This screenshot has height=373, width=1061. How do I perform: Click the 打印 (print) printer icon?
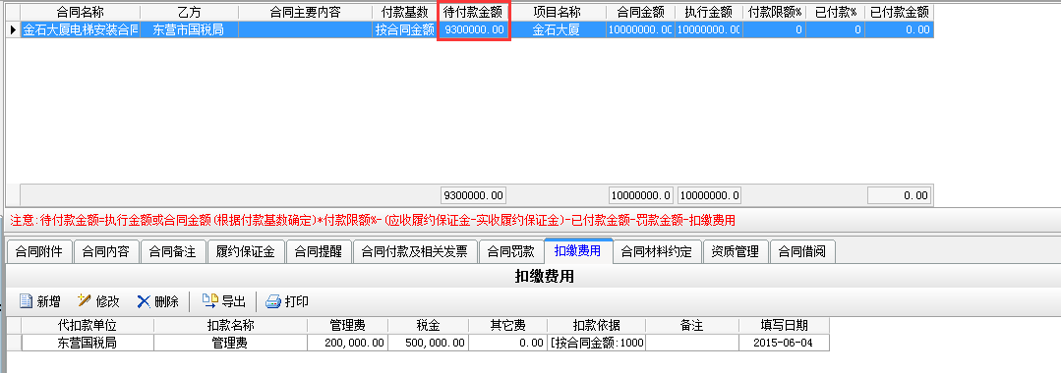click(x=273, y=301)
